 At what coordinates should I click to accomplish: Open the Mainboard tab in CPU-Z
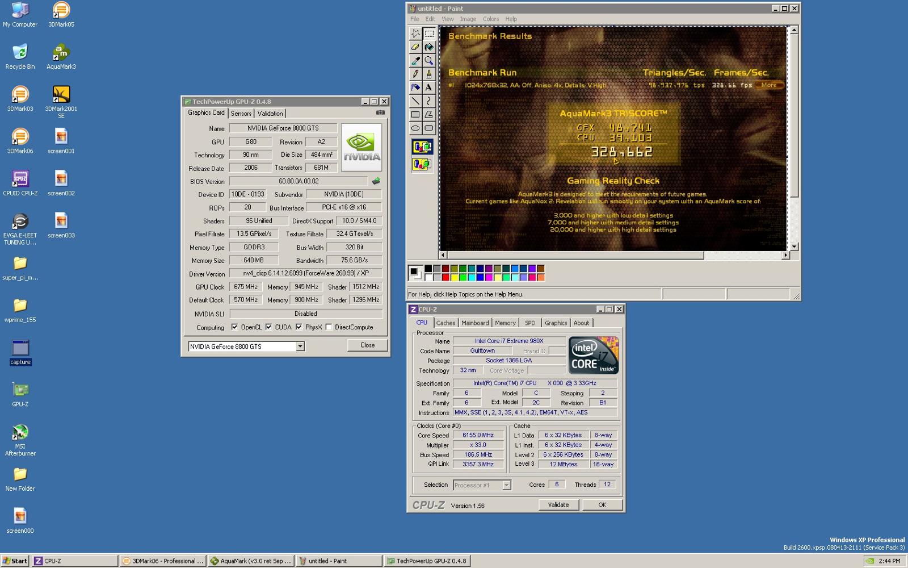(x=475, y=323)
